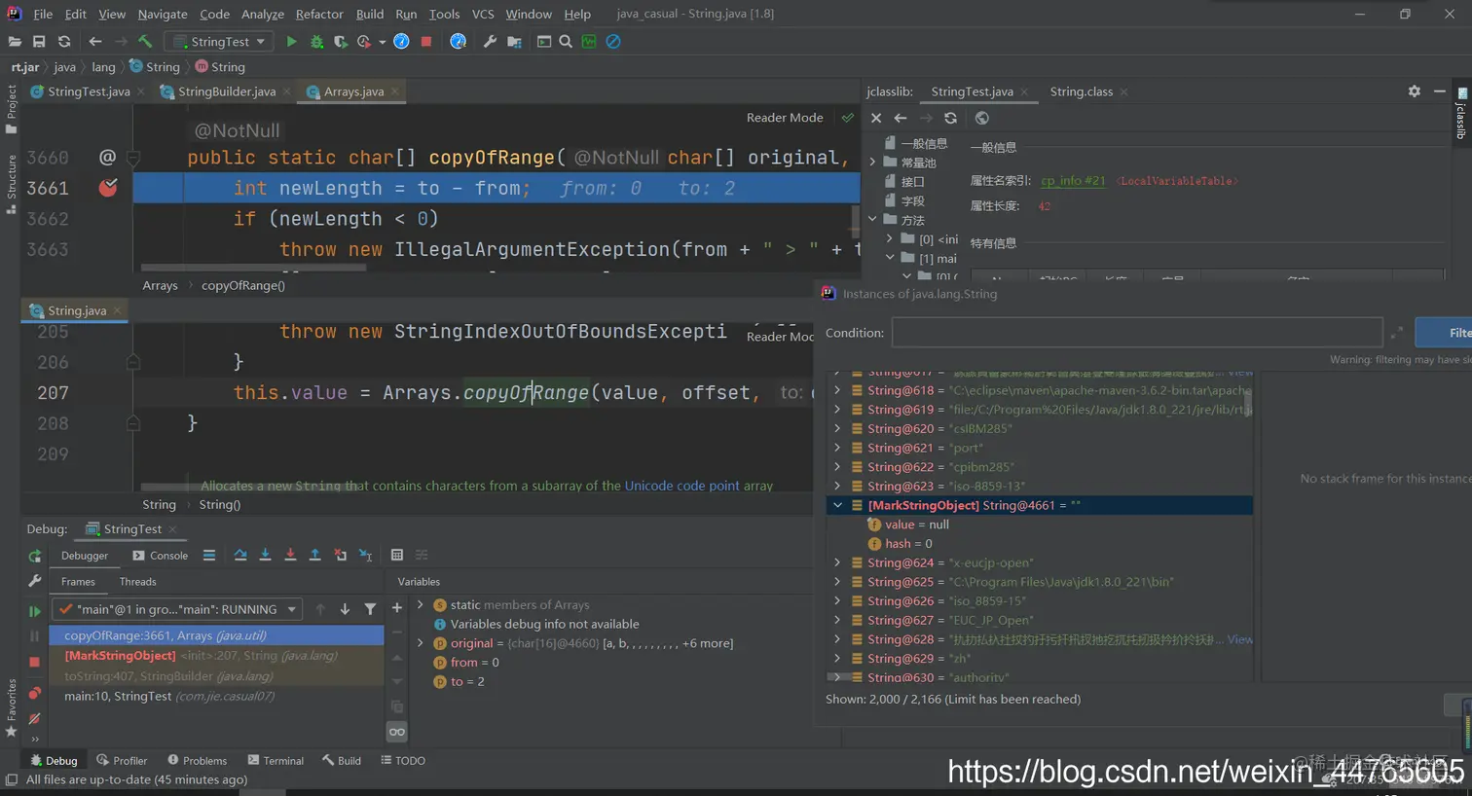Viewport: 1472px width, 796px height.
Task: Filter frames using the funnel icon
Action: pos(370,609)
